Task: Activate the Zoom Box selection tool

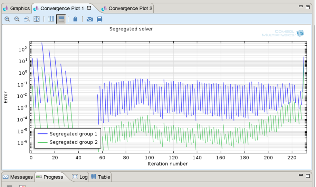Action: click(x=27, y=19)
